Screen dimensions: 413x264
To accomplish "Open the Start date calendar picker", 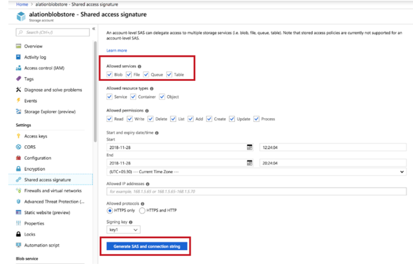I will pyautogui.click(x=249, y=147).
